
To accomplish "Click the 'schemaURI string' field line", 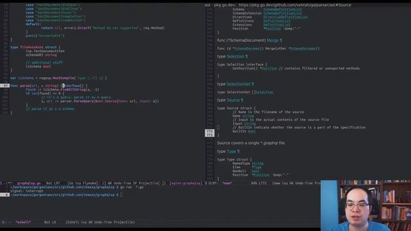I will pyautogui.click(x=41, y=55).
